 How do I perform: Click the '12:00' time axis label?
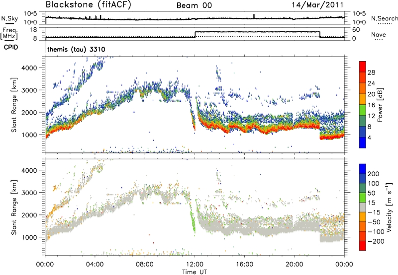(x=195, y=265)
